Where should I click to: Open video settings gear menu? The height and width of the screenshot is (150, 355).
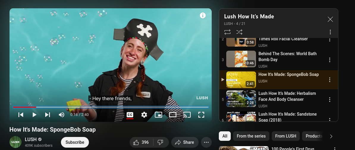pyautogui.click(x=144, y=115)
